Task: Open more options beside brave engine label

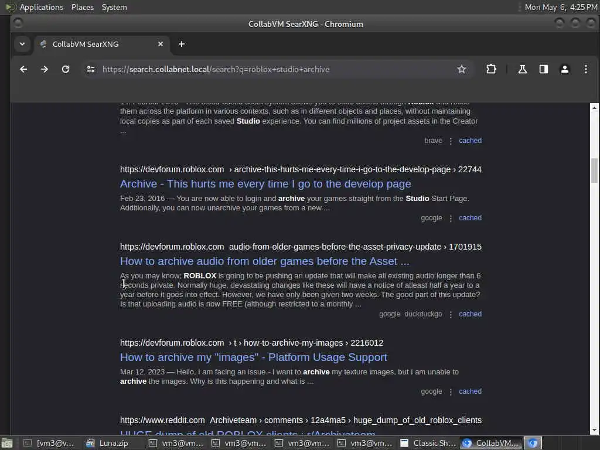Action: 451,141
